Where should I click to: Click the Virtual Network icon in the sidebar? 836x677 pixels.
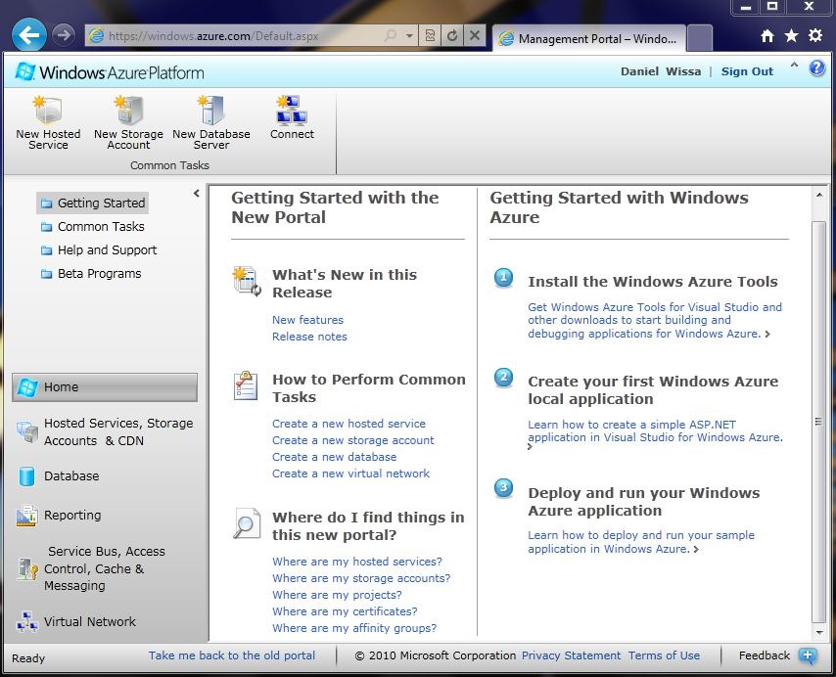point(26,621)
